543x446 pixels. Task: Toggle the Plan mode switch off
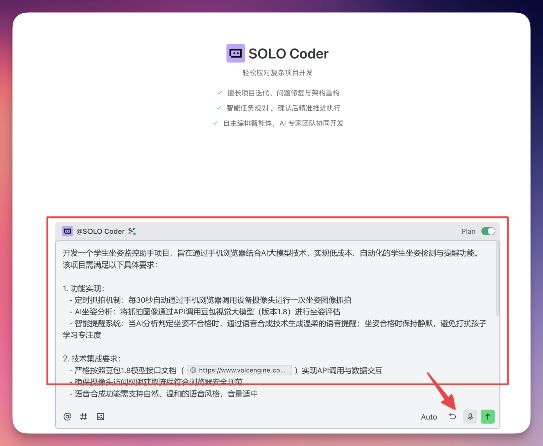[488, 231]
